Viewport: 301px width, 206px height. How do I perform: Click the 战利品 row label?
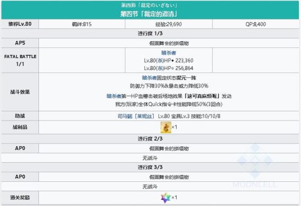click(20, 127)
